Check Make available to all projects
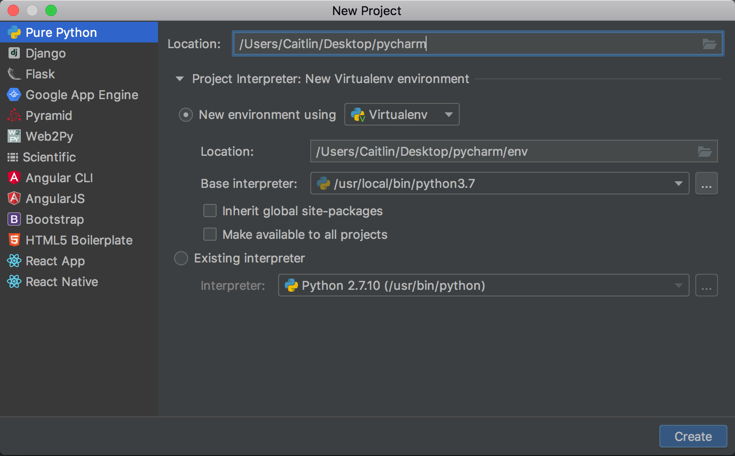Image resolution: width=735 pixels, height=456 pixels. [210, 234]
